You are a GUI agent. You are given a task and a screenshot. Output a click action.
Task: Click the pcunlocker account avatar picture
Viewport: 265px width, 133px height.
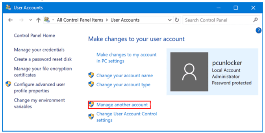[x=189, y=72]
